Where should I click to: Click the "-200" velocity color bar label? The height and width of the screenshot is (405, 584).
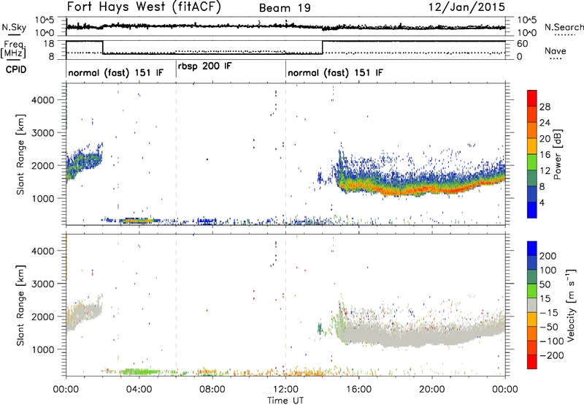(552, 355)
